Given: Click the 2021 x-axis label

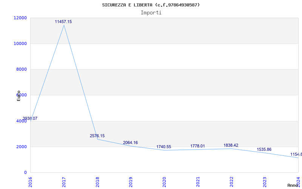Looking at the screenshot, I should pos(198,182).
